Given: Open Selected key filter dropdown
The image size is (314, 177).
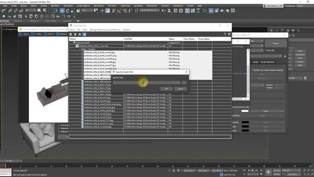Looking at the screenshot, I should 291,171.
